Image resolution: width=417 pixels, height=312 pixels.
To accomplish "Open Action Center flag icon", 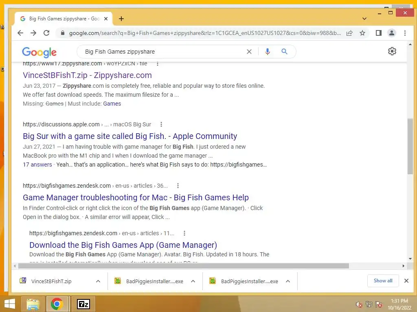I will (379, 304).
